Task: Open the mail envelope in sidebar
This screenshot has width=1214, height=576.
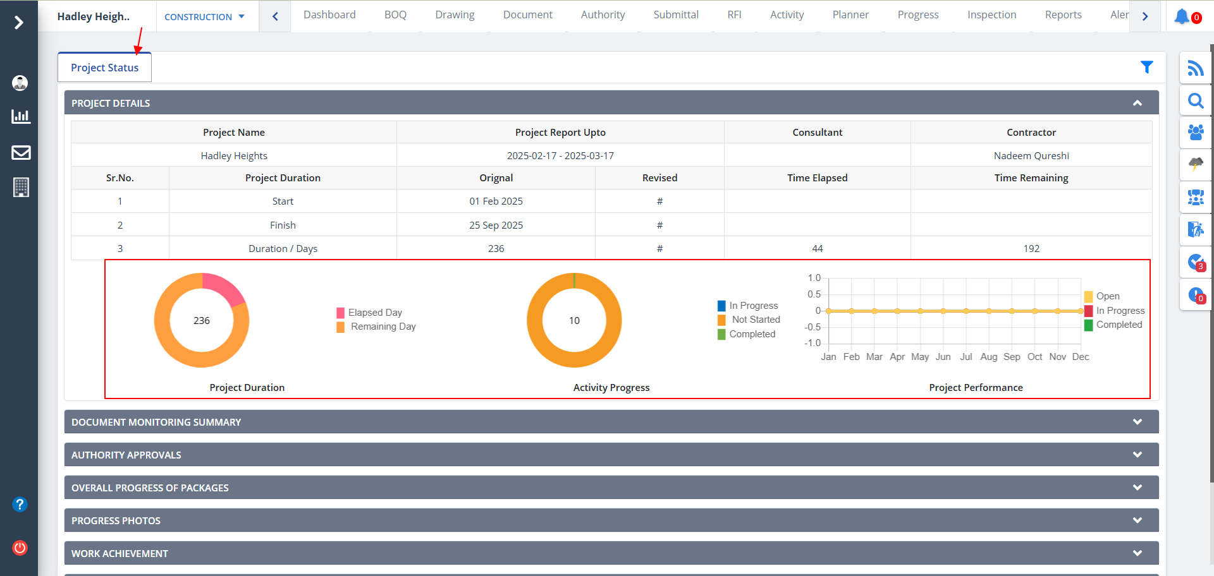Action: (21, 152)
